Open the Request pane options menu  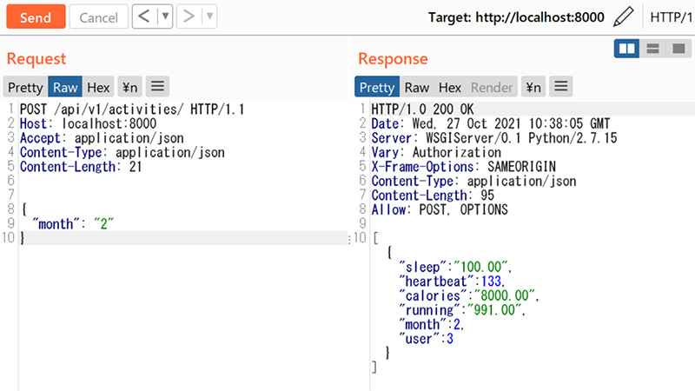157,86
